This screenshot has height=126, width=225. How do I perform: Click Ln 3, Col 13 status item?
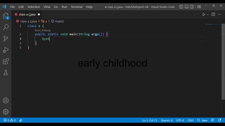point(150,120)
